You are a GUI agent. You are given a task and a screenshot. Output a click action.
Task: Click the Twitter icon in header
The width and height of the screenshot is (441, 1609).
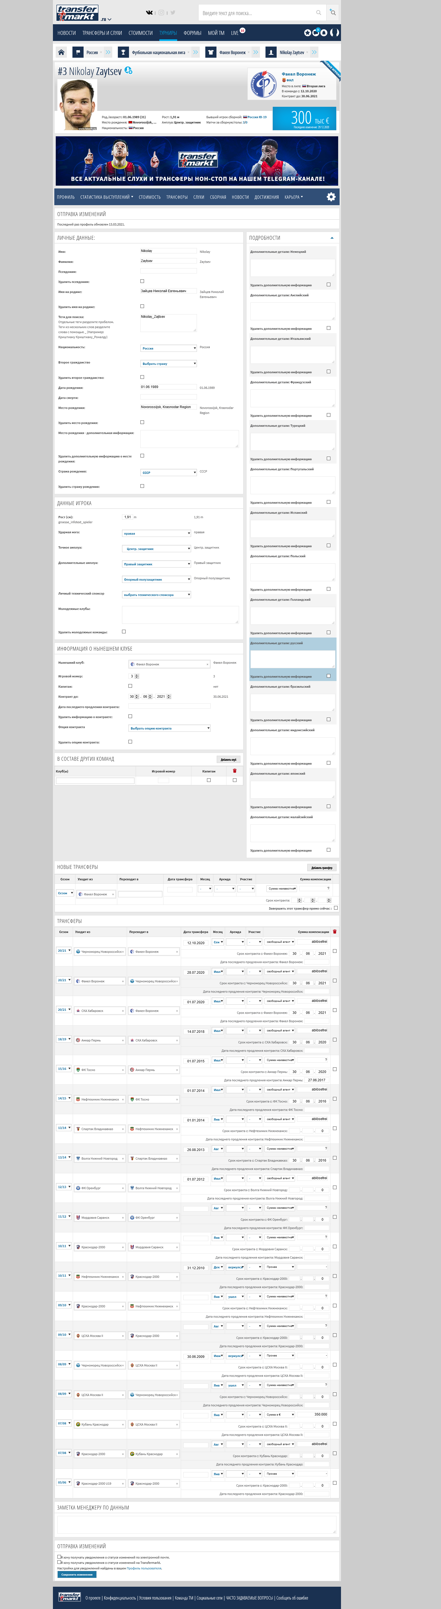pyautogui.click(x=173, y=13)
